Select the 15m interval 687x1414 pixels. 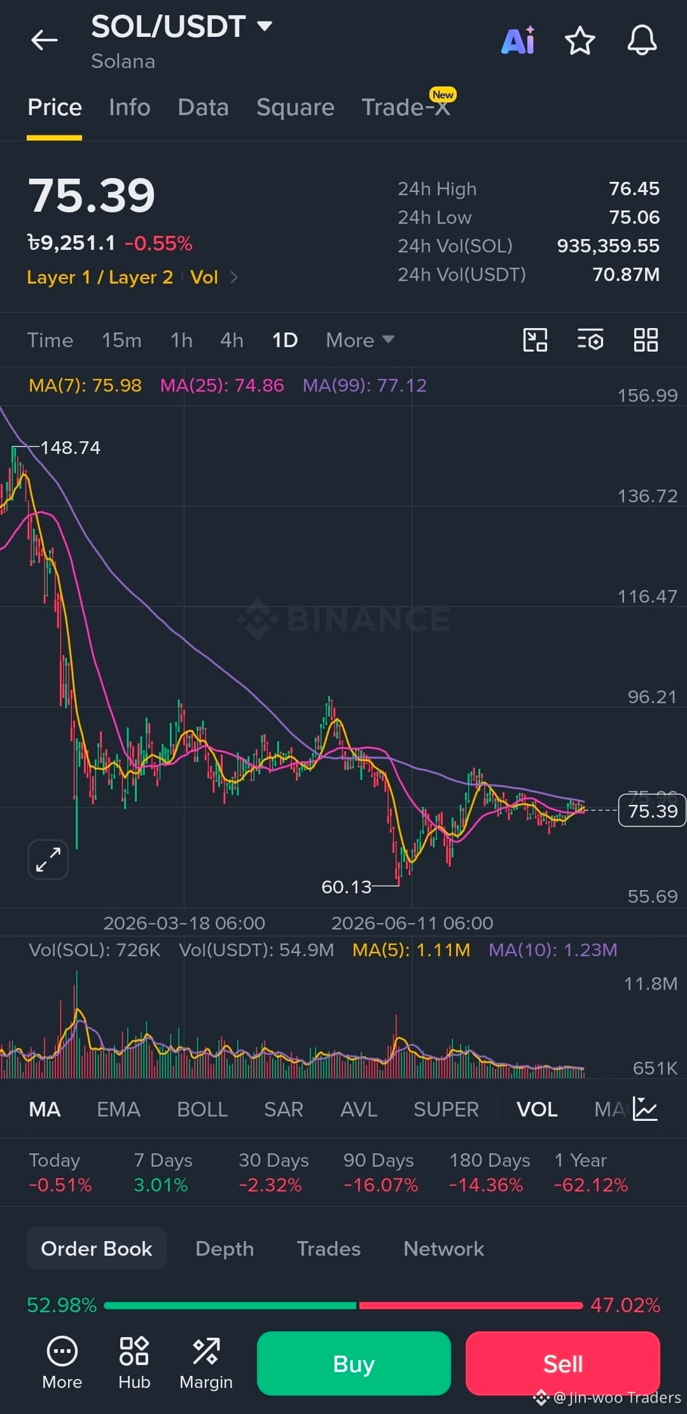point(121,340)
